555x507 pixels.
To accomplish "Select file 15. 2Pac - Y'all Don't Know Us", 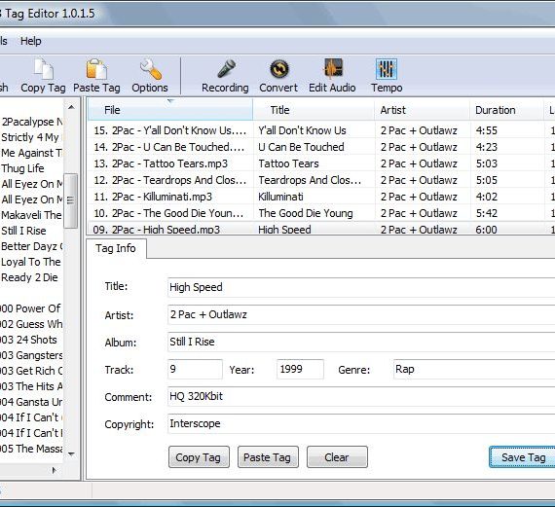I will 170,130.
